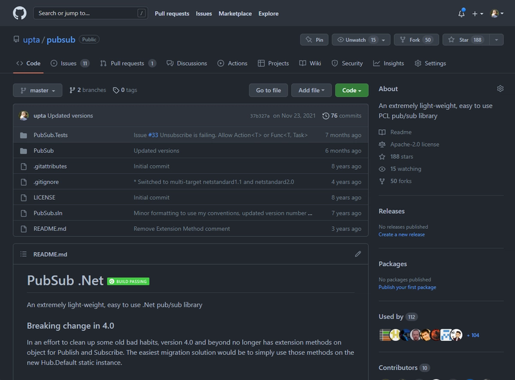The width and height of the screenshot is (515, 380).
Task: View the 2 branches link
Action: (x=88, y=90)
